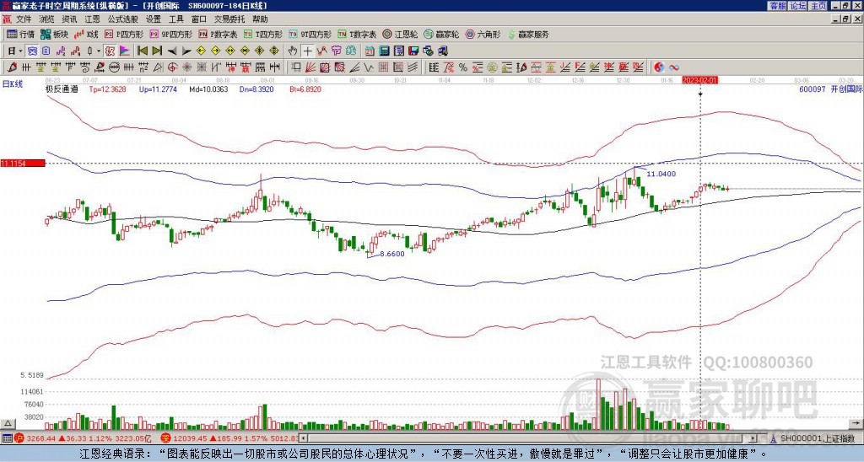Screen dimensions: 864x462
Task: Click the 主页 homepage button
Action: (818, 6)
